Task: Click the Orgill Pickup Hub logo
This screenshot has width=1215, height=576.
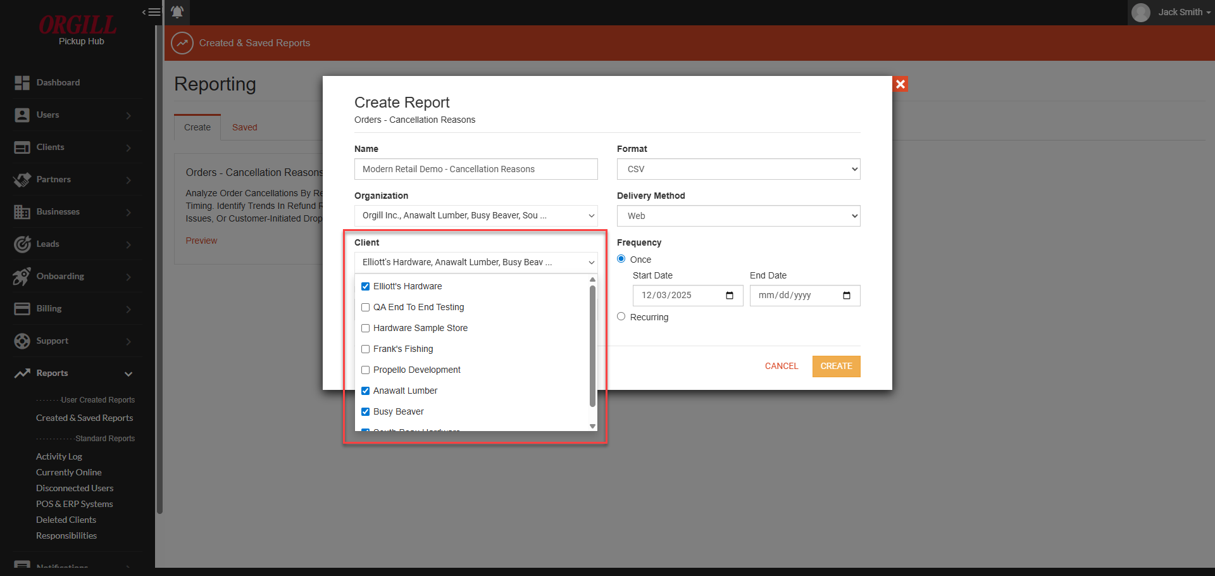Action: [x=78, y=30]
